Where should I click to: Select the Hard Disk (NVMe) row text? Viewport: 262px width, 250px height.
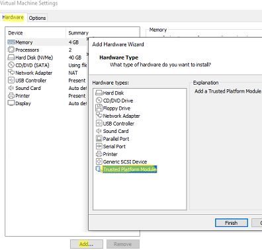tap(34, 58)
